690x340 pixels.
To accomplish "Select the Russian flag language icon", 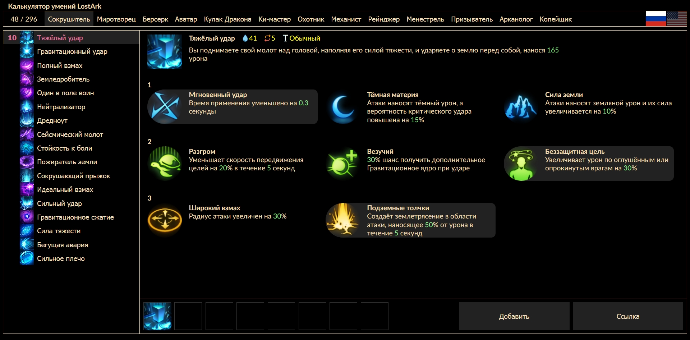I will click(x=656, y=19).
